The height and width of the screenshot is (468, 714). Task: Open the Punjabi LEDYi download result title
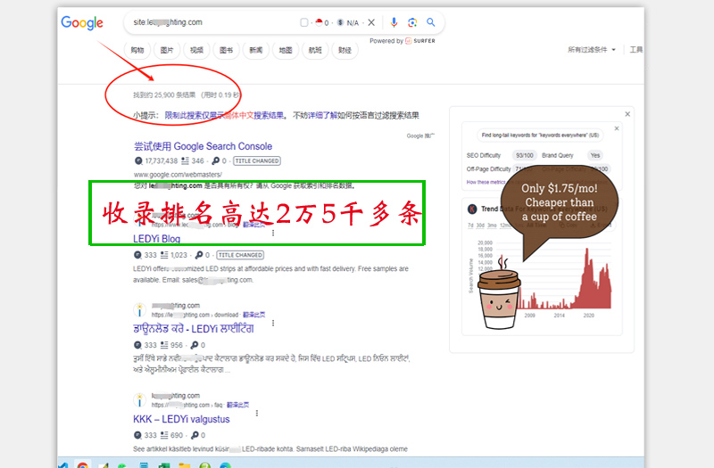[194, 329]
